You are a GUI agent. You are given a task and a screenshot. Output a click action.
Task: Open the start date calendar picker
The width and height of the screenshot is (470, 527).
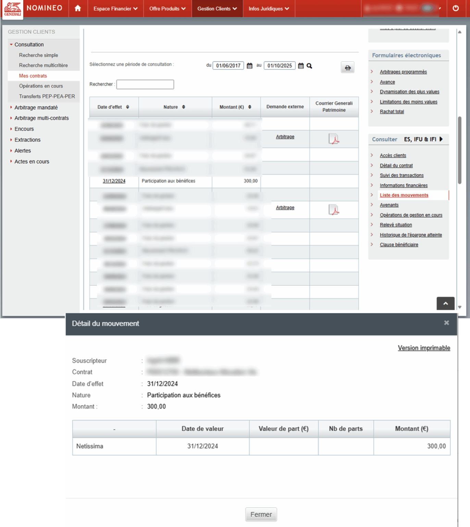249,66
